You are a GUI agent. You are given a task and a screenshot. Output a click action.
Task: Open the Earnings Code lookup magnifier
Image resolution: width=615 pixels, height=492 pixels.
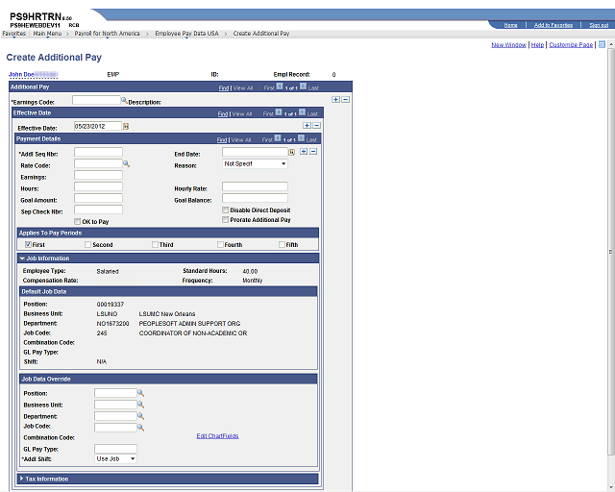tap(124, 101)
